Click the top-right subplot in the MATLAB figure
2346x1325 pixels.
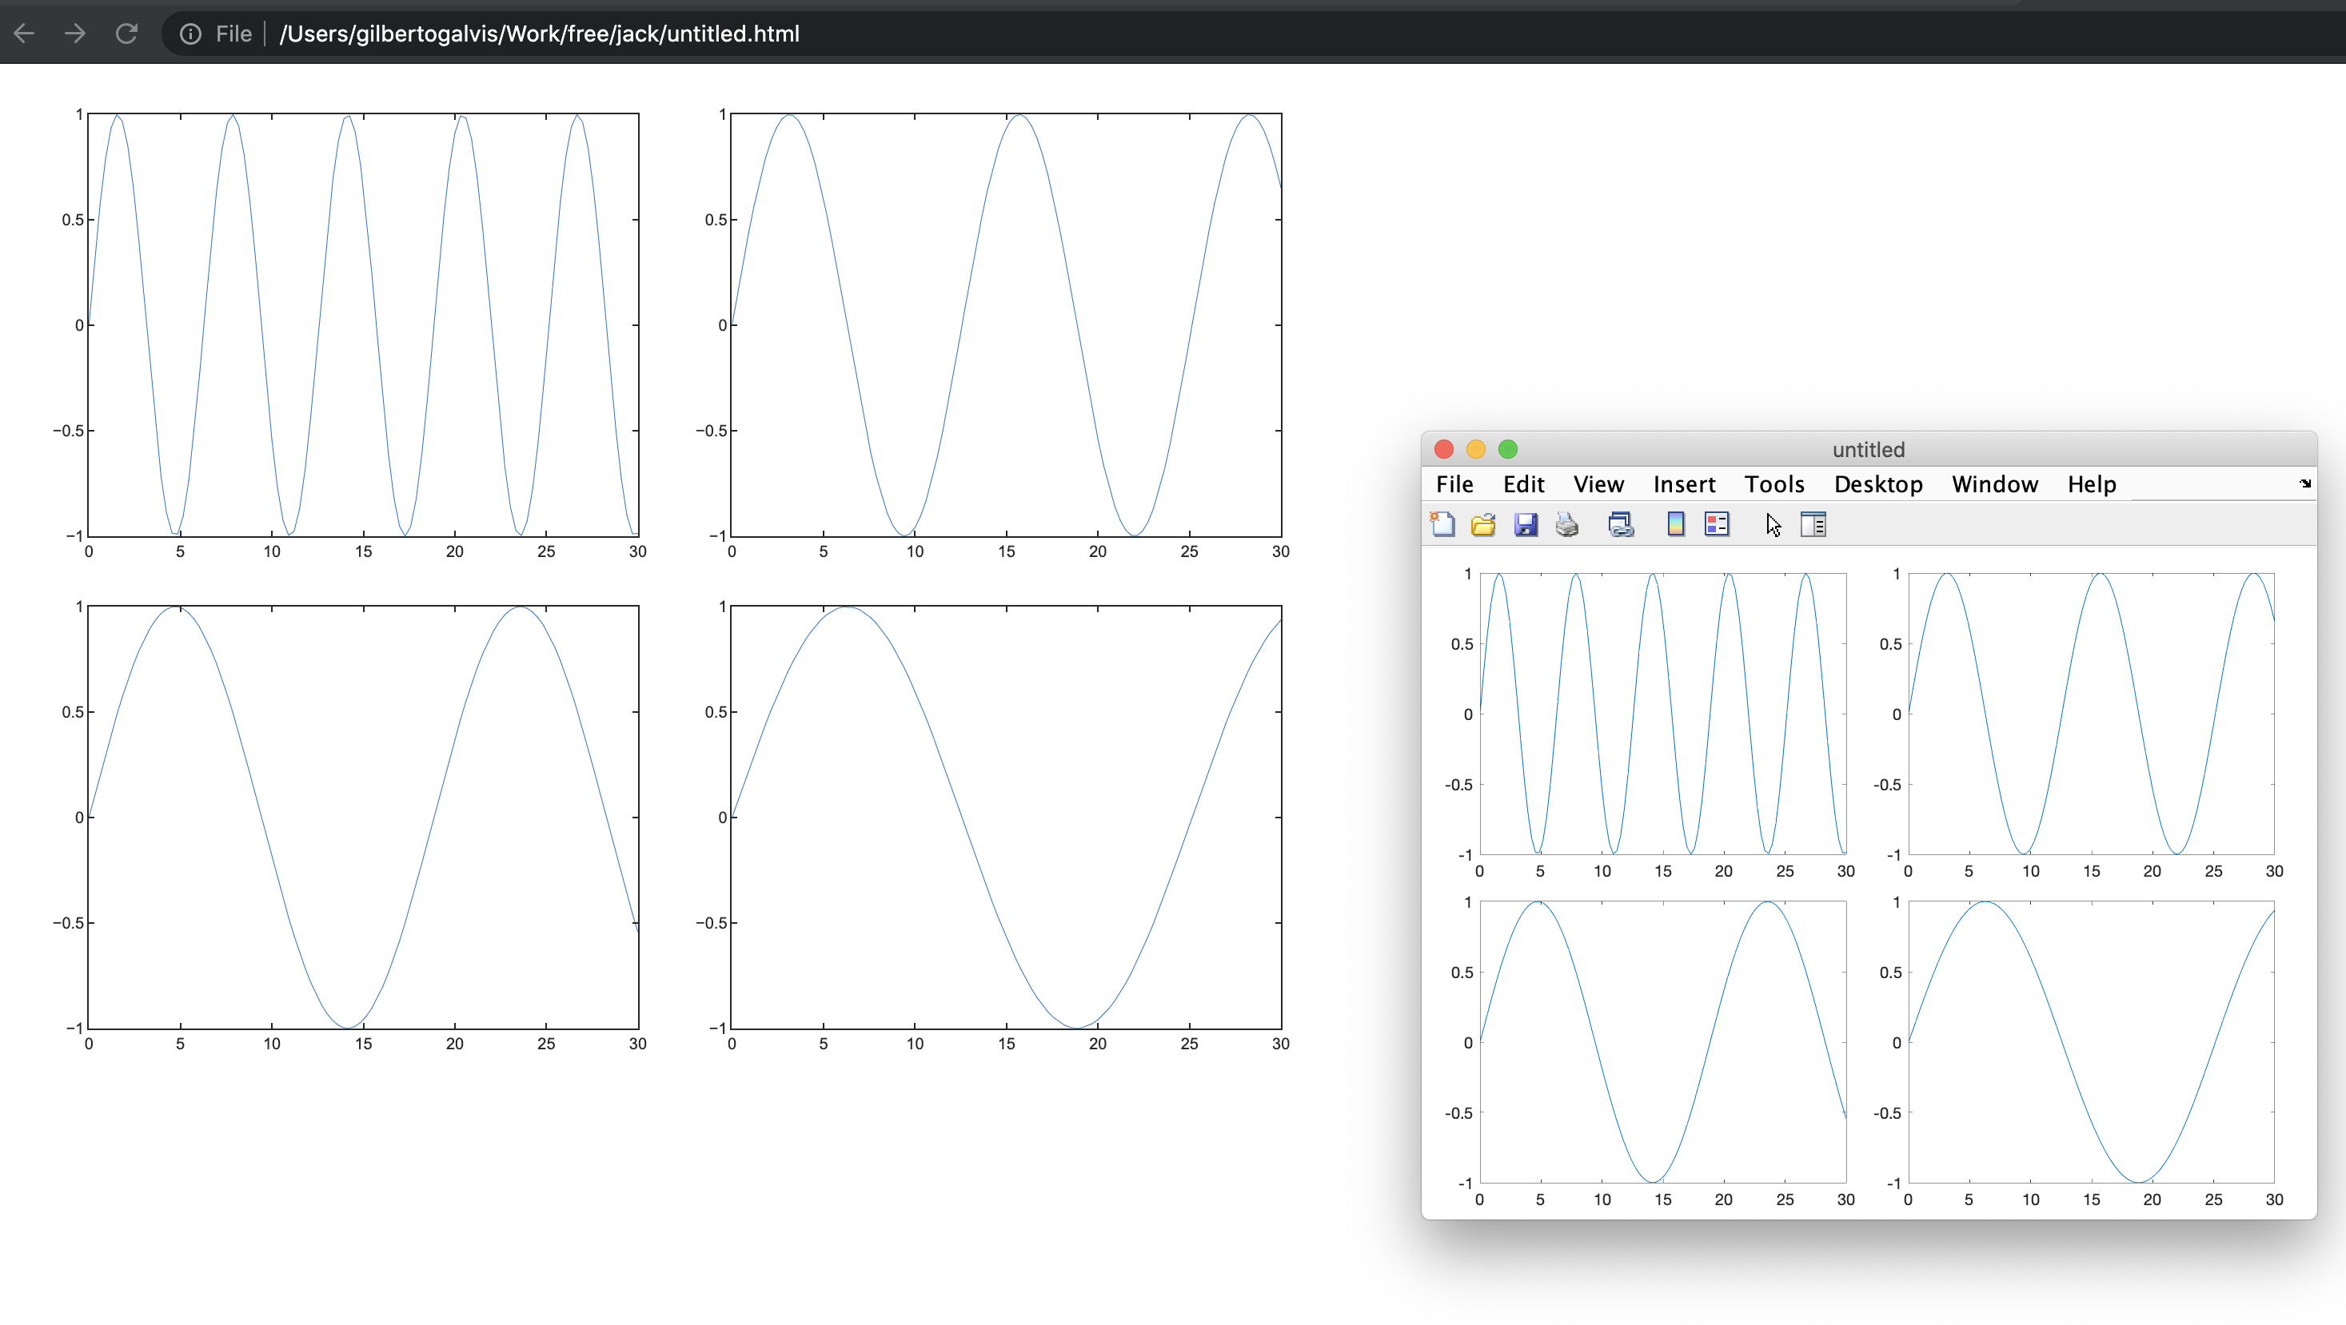coord(2091,714)
